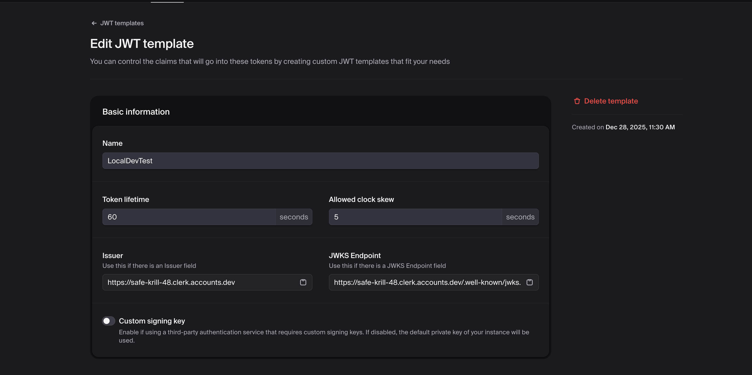This screenshot has height=375, width=752.
Task: Copy the Issuer URL with clipboard icon
Action: click(303, 282)
